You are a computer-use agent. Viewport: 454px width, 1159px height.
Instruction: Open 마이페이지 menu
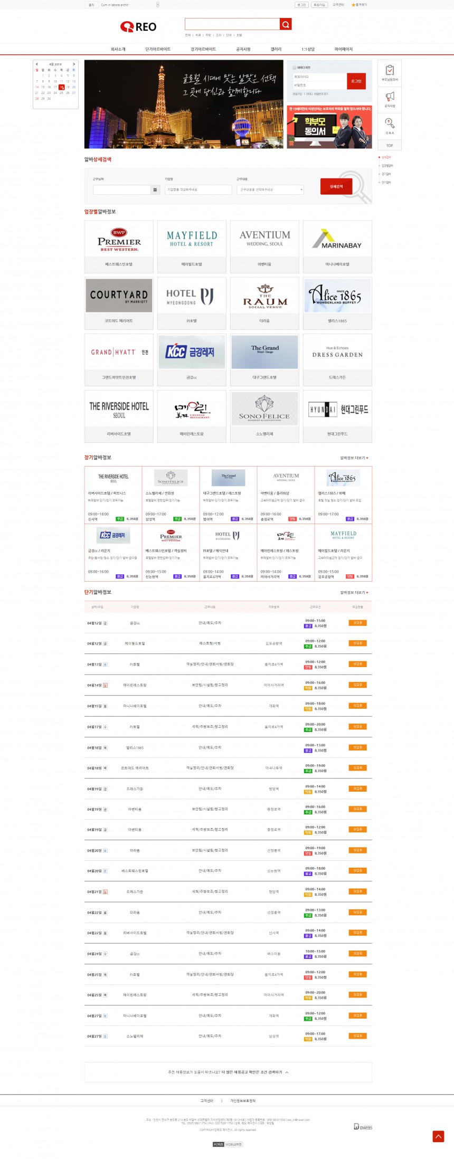pyautogui.click(x=344, y=49)
